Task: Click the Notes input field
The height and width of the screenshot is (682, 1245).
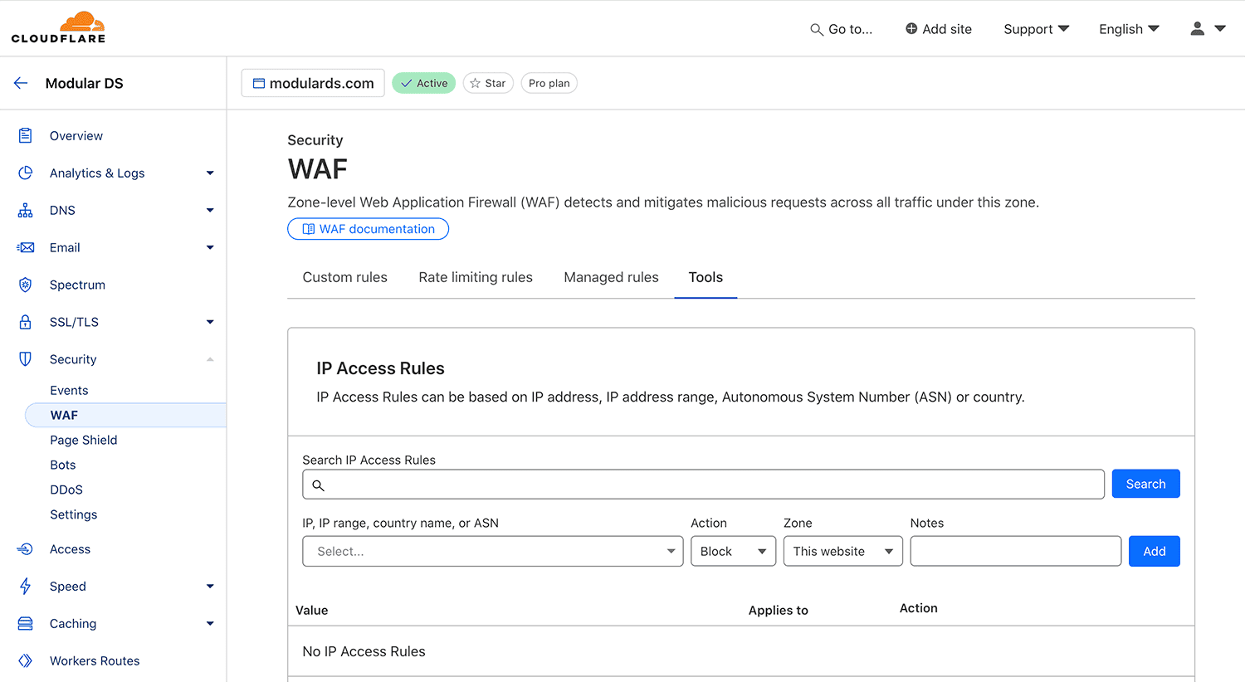Action: pos(1015,551)
